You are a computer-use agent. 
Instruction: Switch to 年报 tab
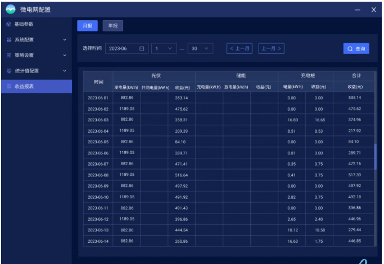click(x=113, y=26)
